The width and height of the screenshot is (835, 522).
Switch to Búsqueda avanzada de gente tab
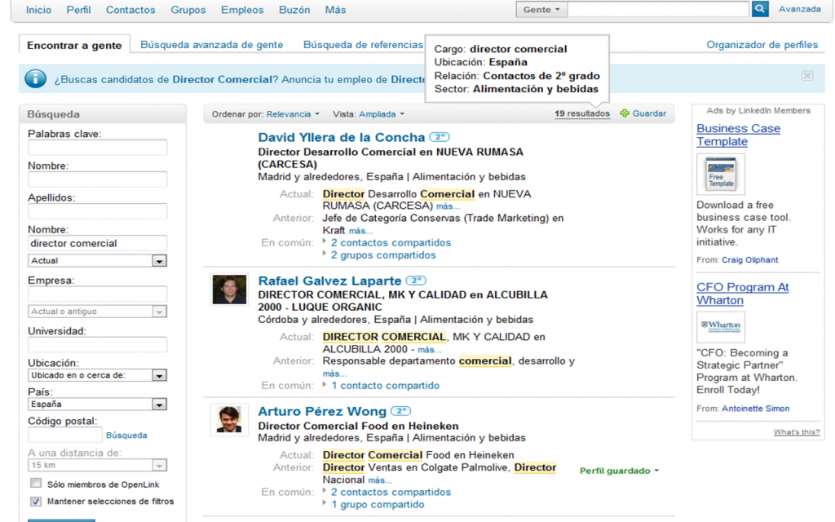tap(211, 45)
